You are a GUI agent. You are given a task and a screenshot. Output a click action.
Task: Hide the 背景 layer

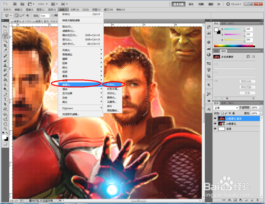point(215,129)
